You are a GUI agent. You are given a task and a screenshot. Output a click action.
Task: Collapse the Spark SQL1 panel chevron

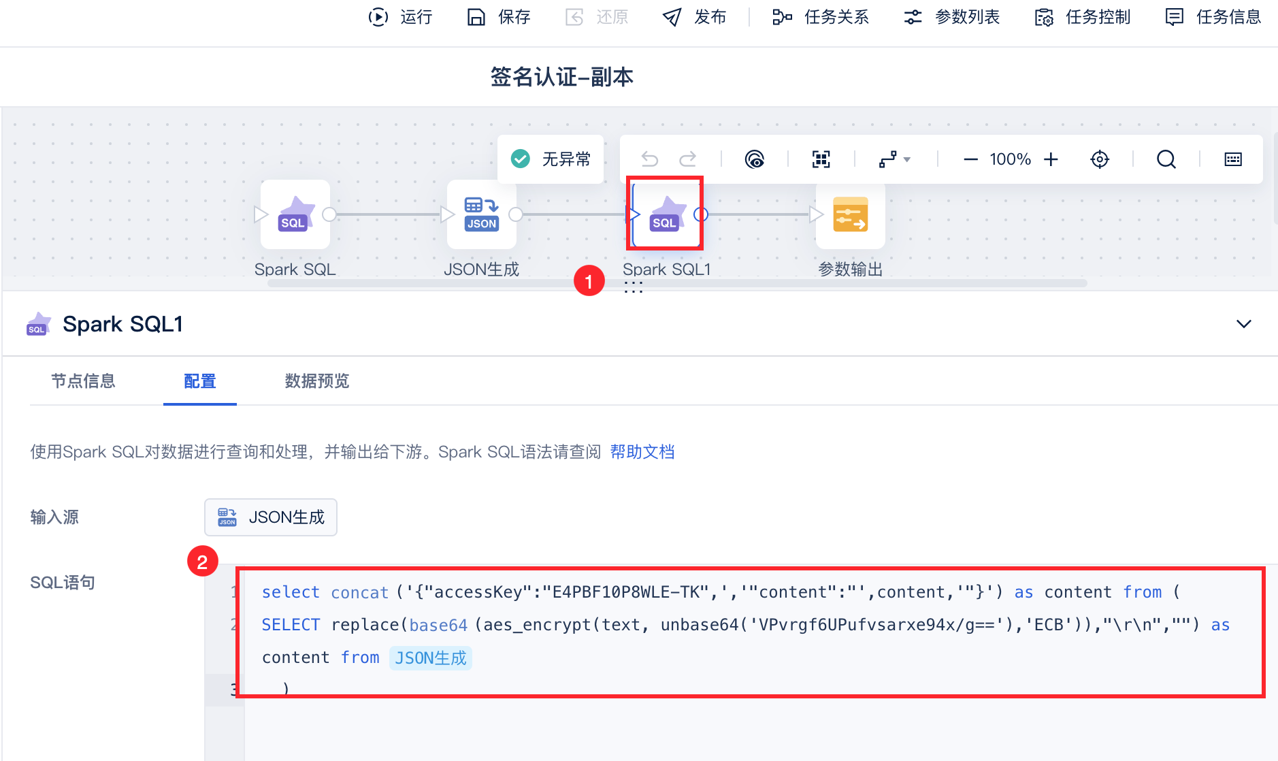click(1244, 324)
